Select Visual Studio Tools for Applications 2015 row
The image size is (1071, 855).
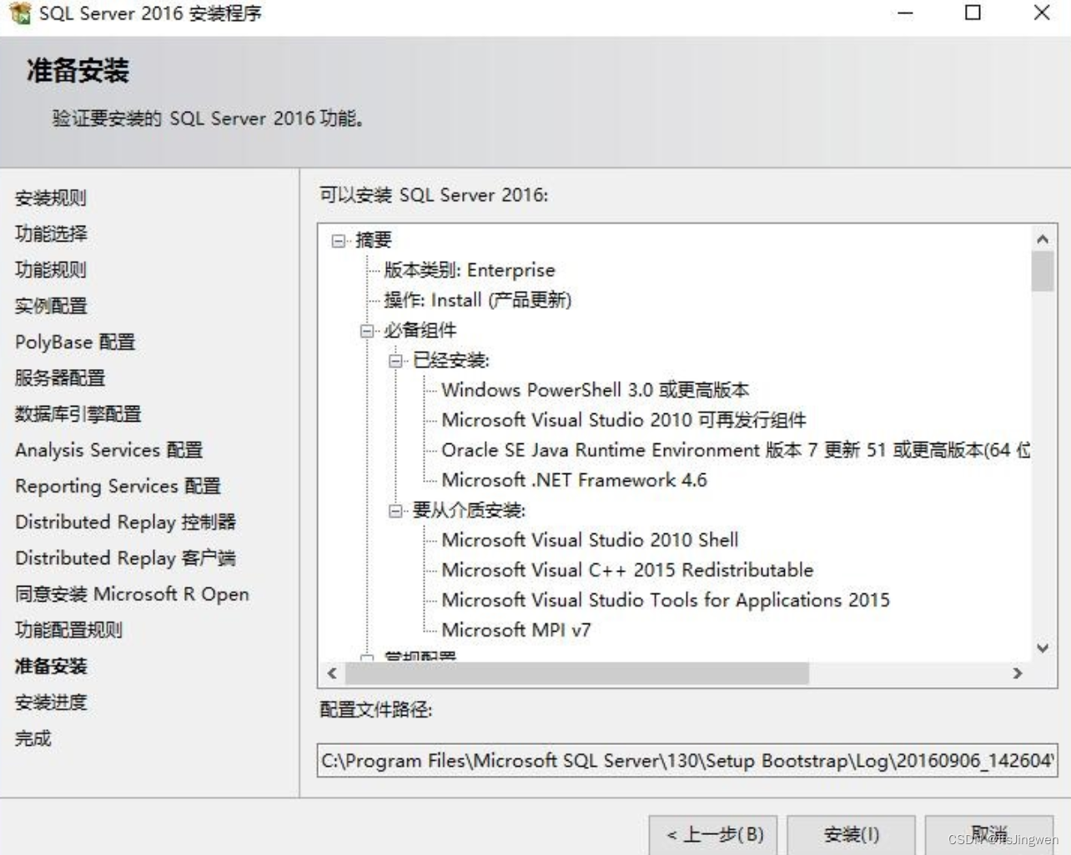click(x=666, y=601)
